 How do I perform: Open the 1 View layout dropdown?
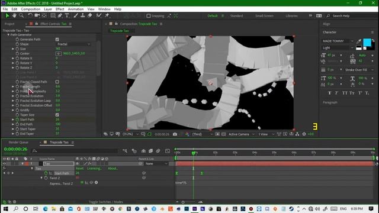(x=266, y=134)
